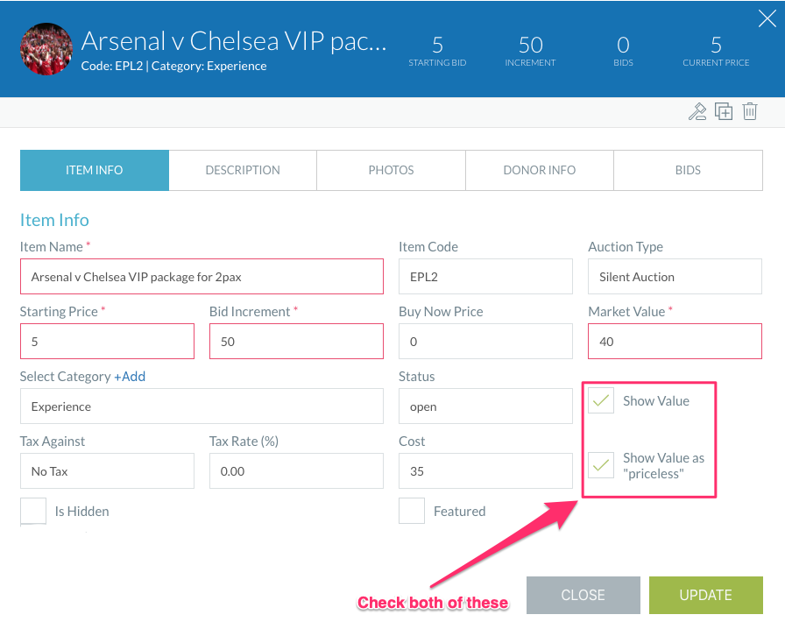The width and height of the screenshot is (785, 636).
Task: Switch to the Description tab
Action: [243, 170]
